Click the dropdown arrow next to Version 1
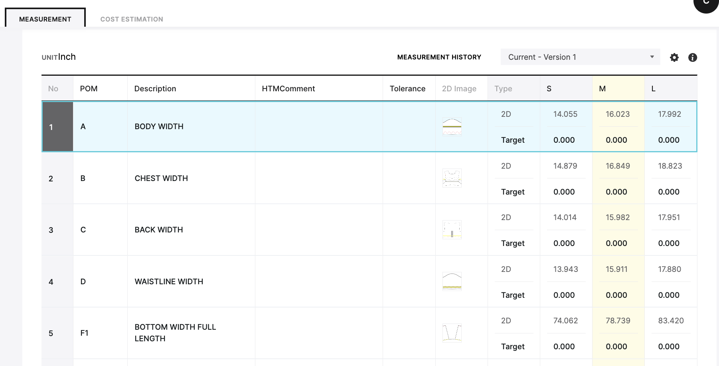 coord(652,57)
